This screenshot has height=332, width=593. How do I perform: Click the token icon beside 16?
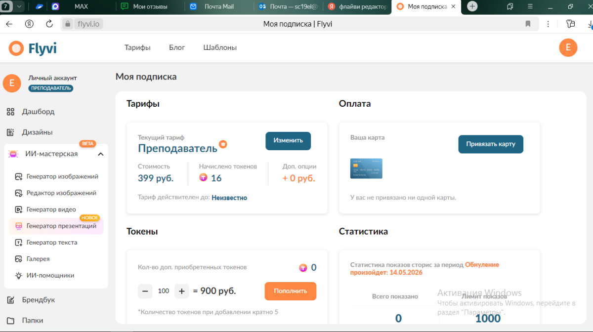click(x=204, y=178)
